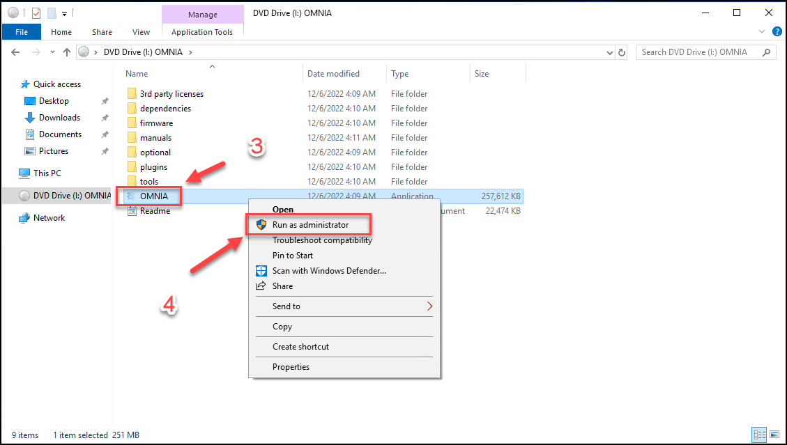The image size is (787, 445).
Task: Switch to Large icons view layout
Action: tap(774, 435)
